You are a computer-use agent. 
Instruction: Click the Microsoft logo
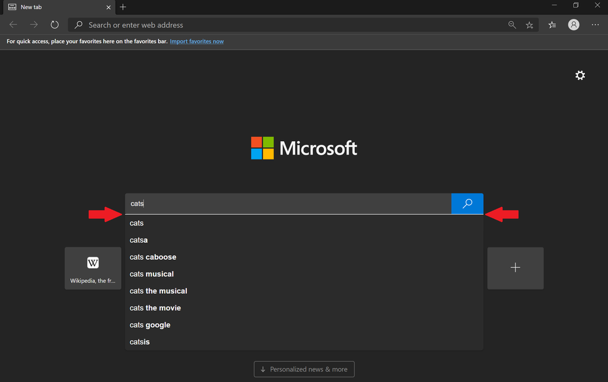304,148
